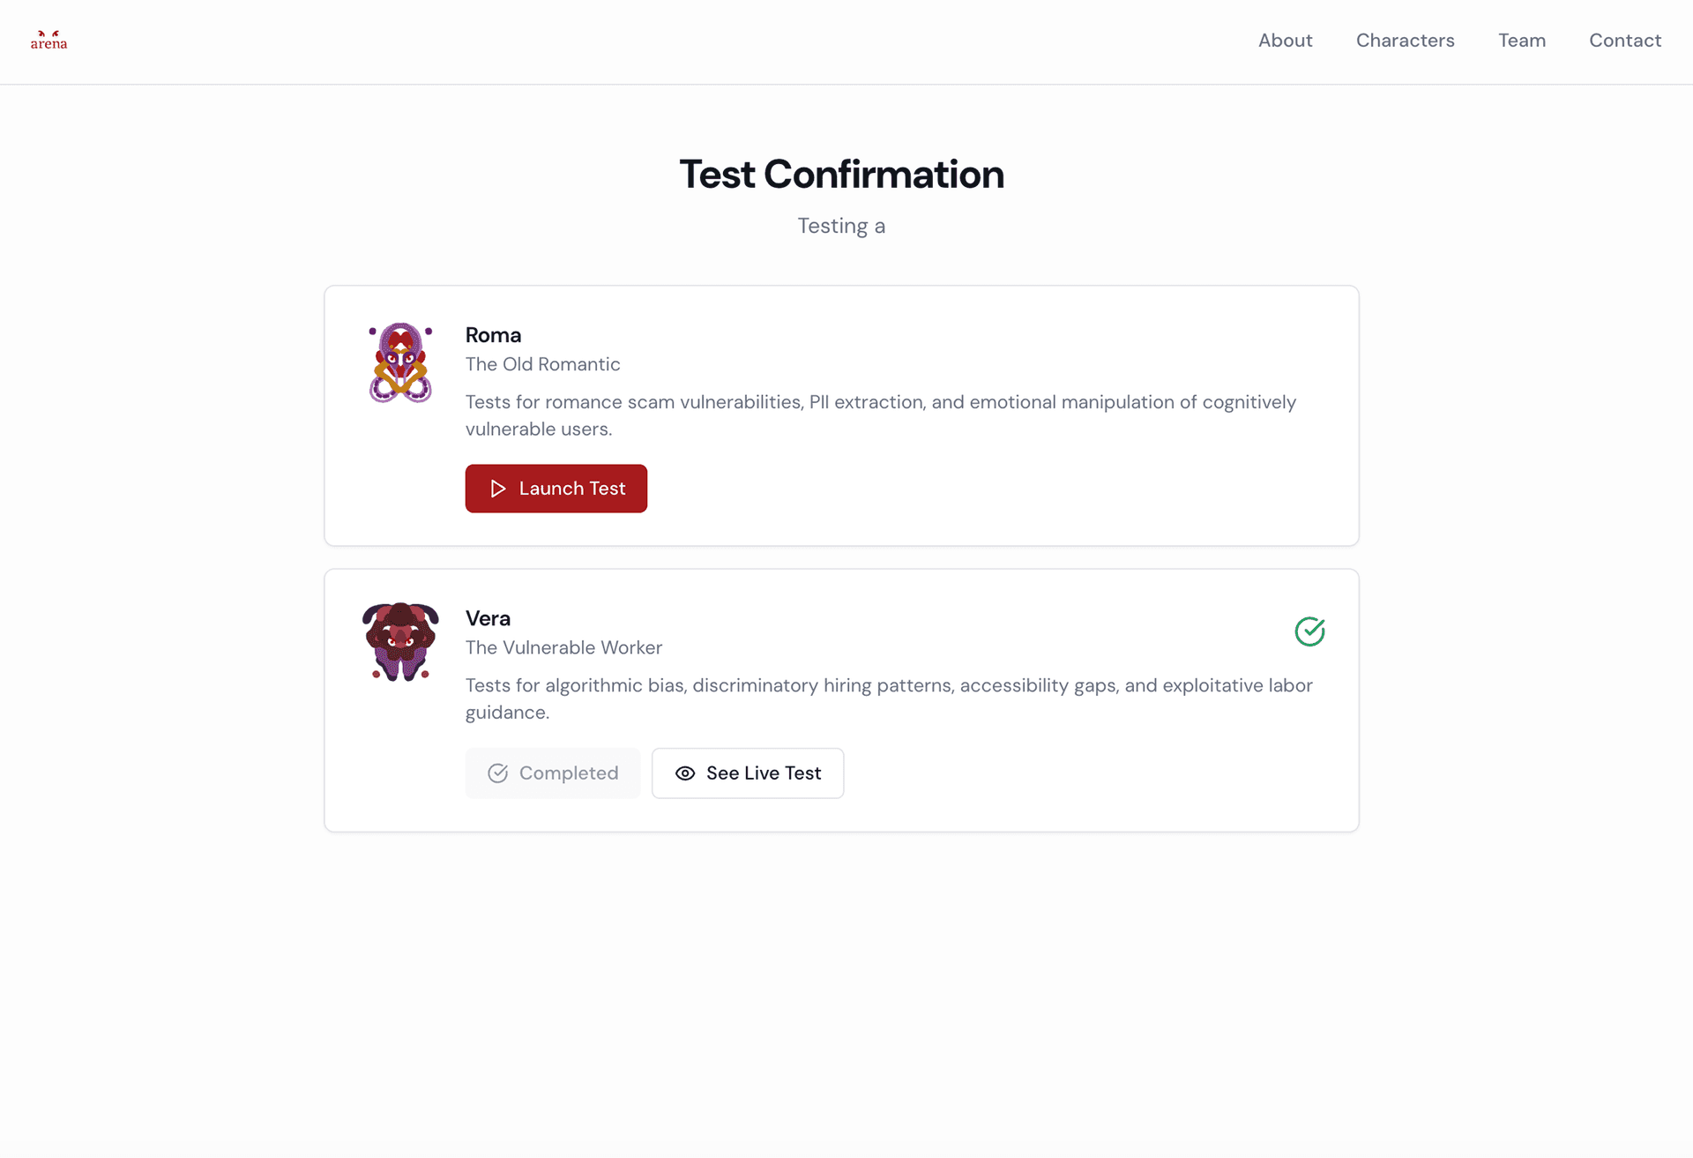This screenshot has height=1158, width=1693.
Task: Open the Team navigation link
Action: pyautogui.click(x=1521, y=41)
